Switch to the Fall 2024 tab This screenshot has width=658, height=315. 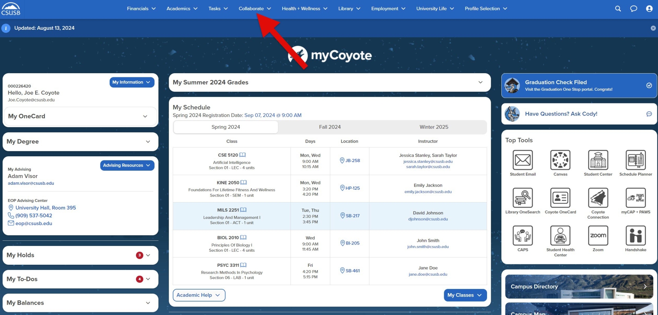pyautogui.click(x=330, y=127)
